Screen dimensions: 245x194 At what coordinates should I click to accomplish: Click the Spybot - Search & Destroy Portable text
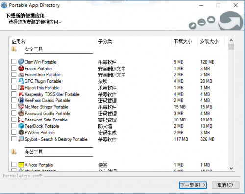click(56, 139)
